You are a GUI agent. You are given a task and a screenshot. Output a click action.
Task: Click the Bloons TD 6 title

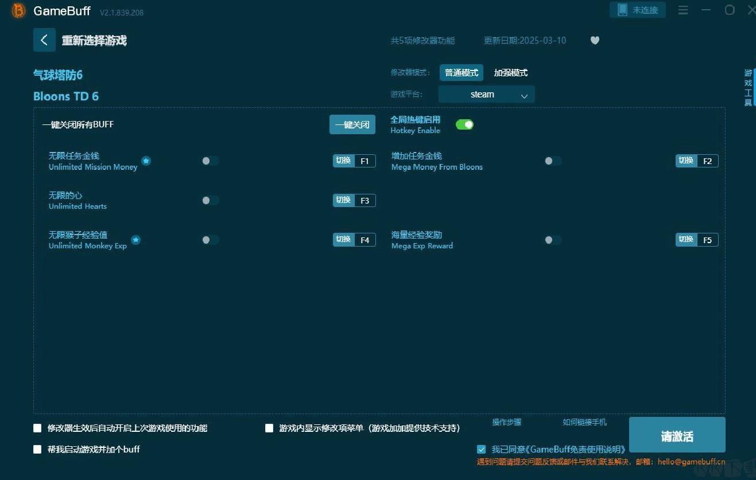66,96
